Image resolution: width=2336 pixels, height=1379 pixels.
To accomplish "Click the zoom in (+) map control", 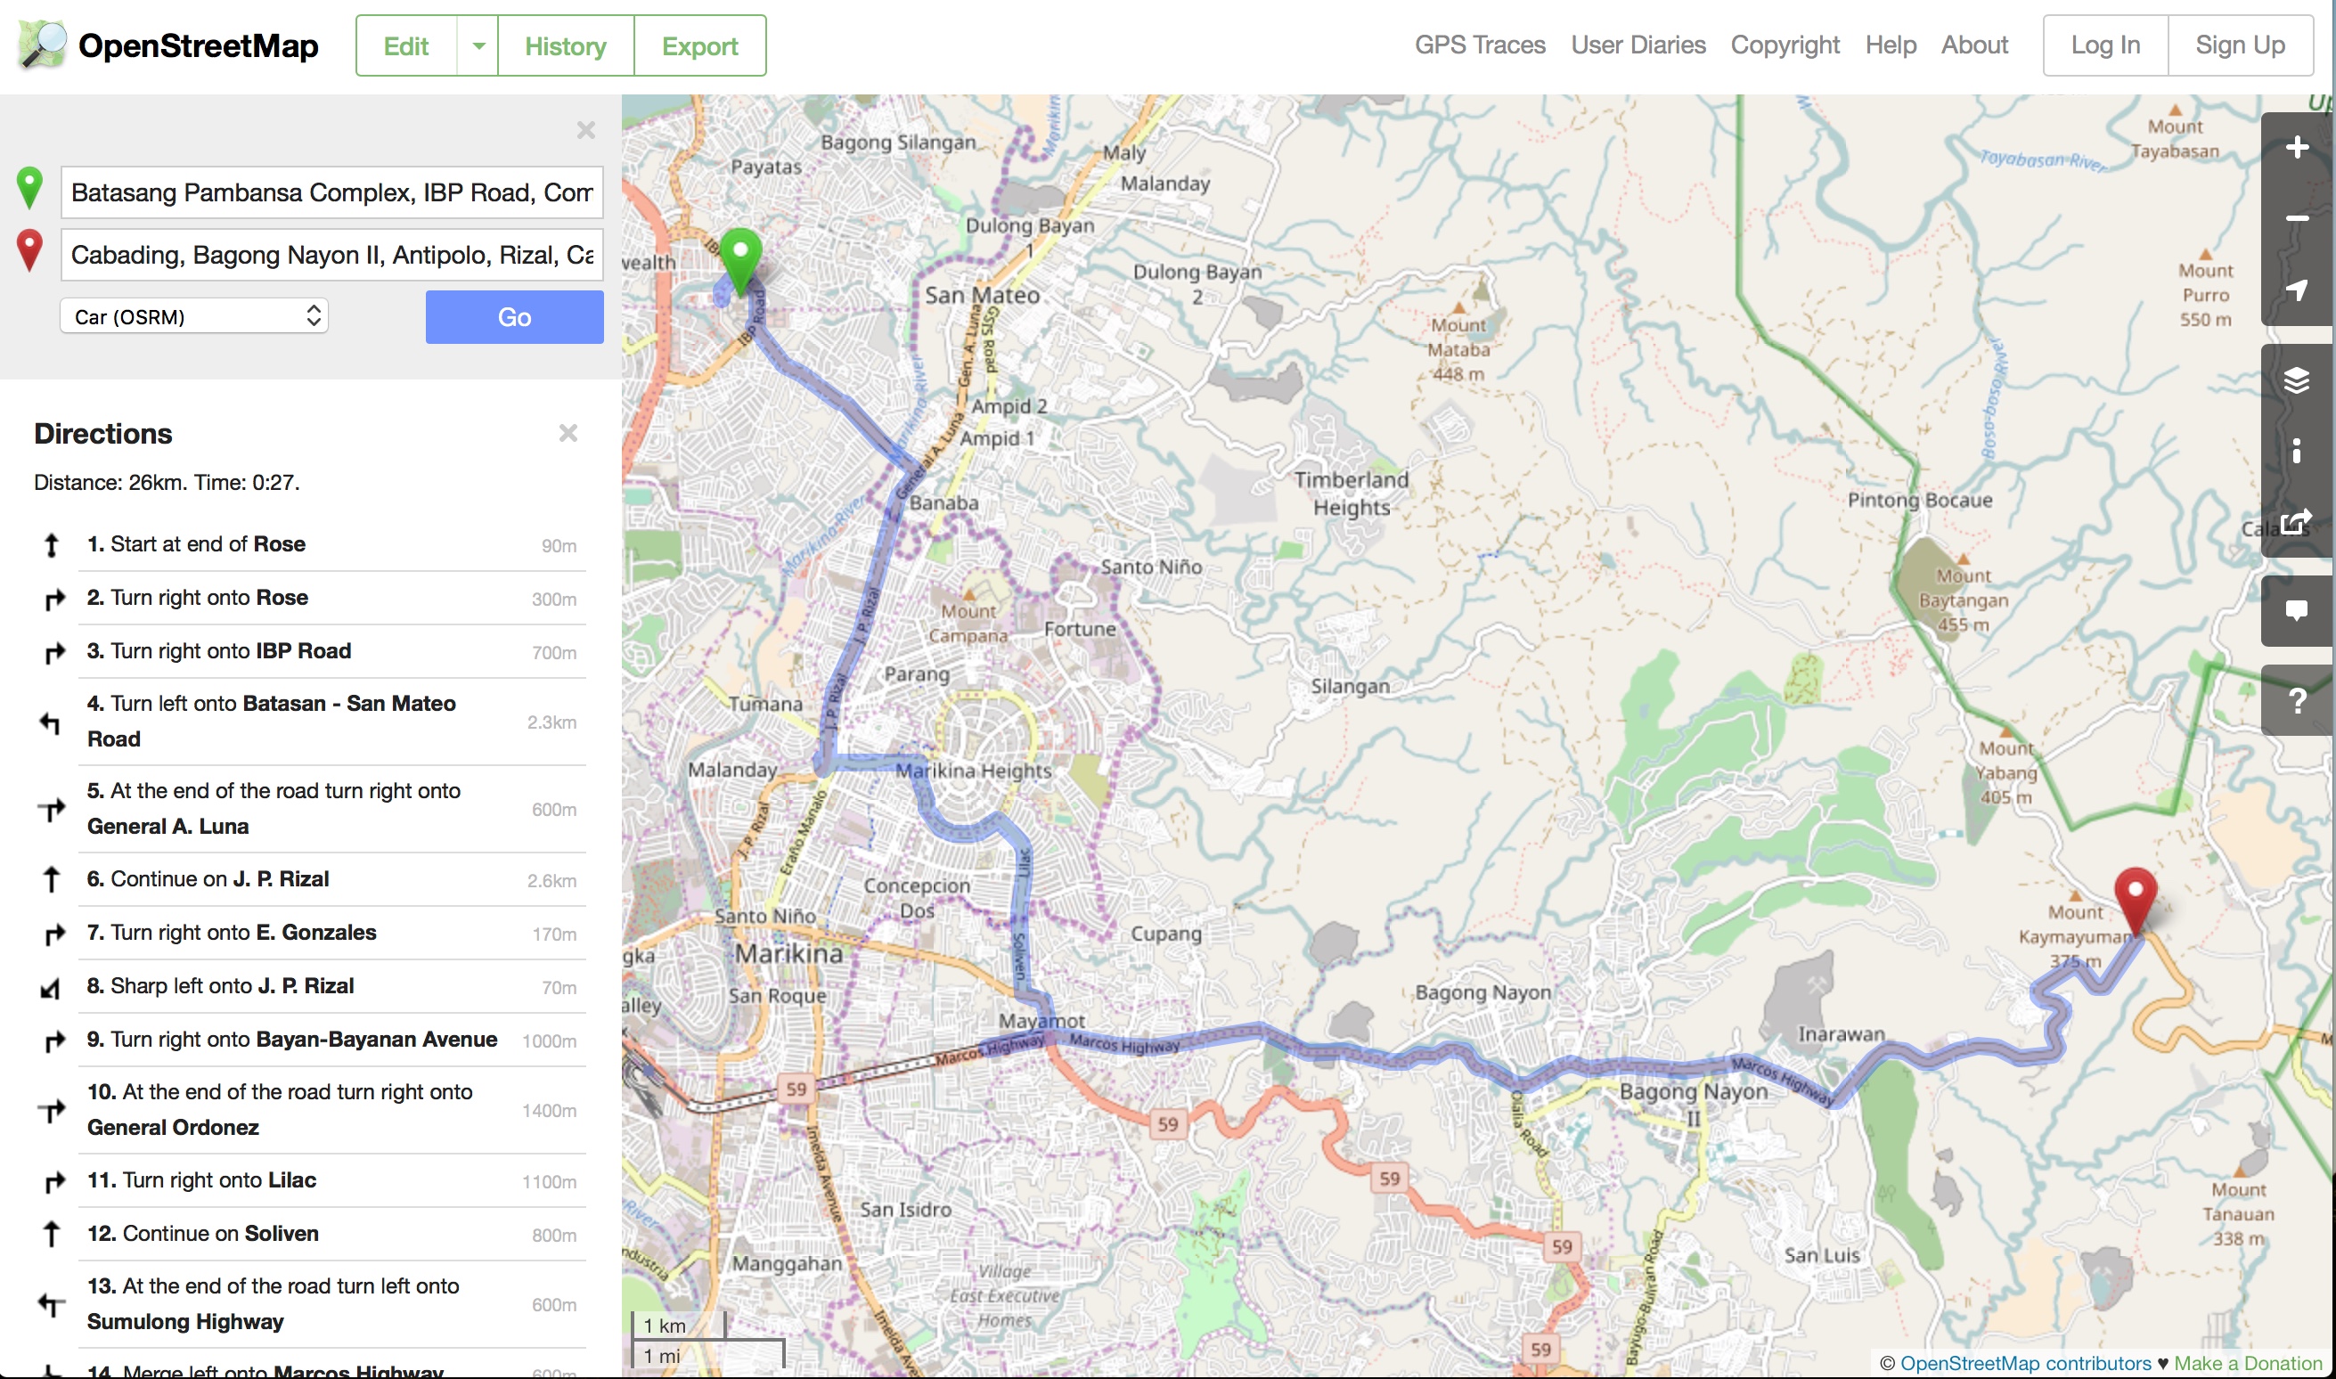I will [x=2299, y=146].
